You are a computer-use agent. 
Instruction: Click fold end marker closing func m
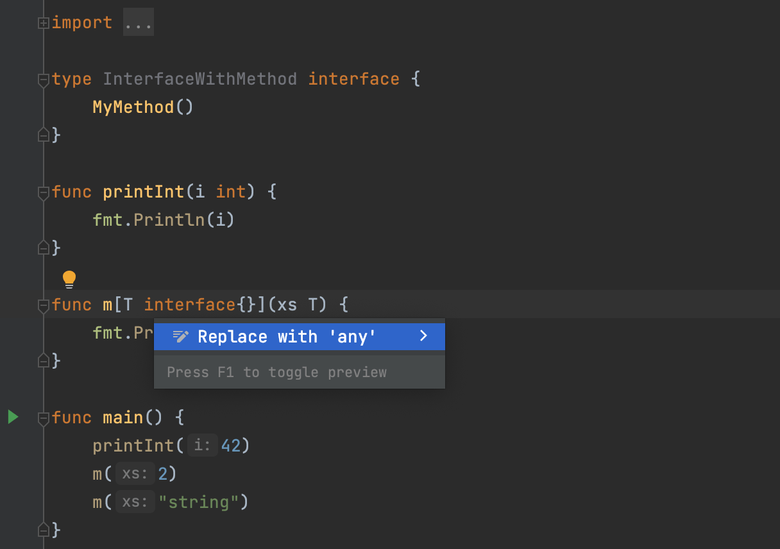44,361
